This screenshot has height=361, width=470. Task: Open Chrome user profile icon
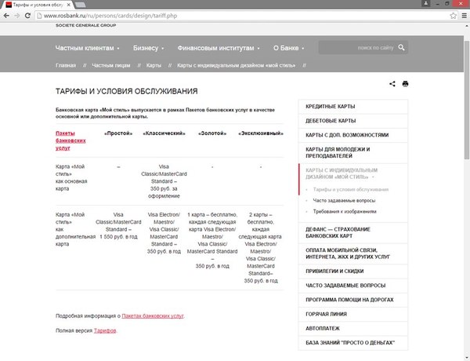coord(425,3)
